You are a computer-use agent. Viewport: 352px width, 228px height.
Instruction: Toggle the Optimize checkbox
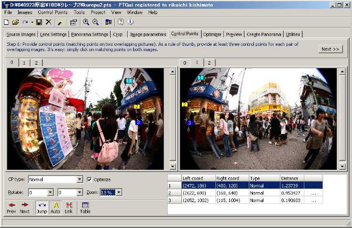pyautogui.click(x=89, y=179)
